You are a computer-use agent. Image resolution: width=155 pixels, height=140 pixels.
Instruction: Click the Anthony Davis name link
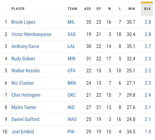click(x=25, y=46)
